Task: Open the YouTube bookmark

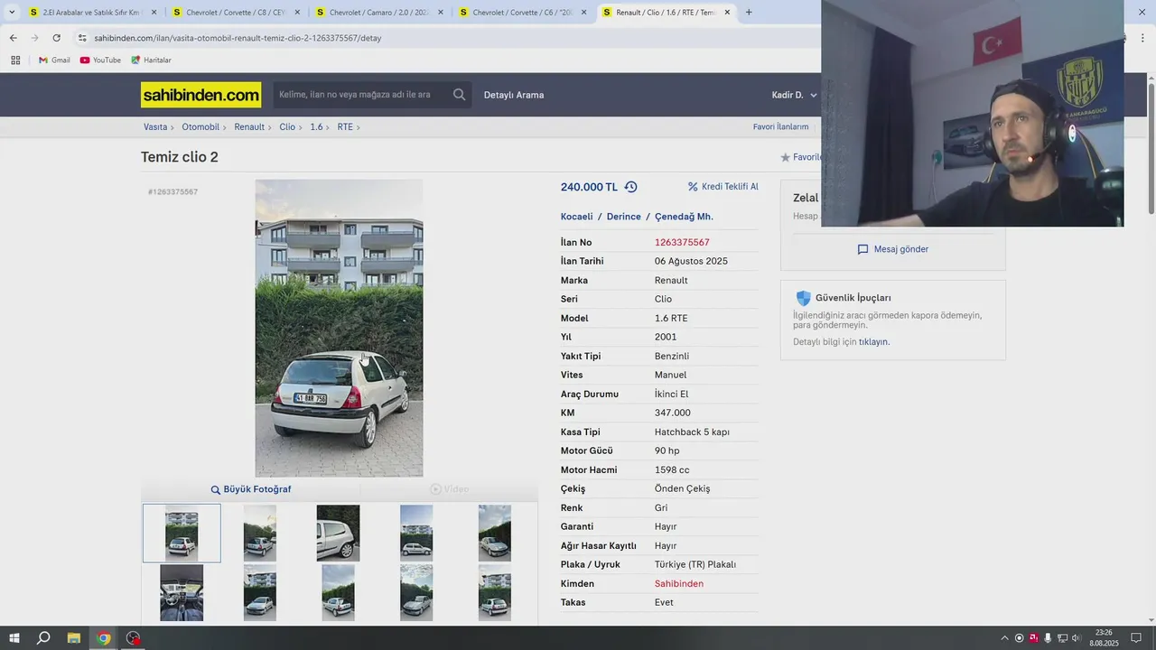Action: (100, 60)
